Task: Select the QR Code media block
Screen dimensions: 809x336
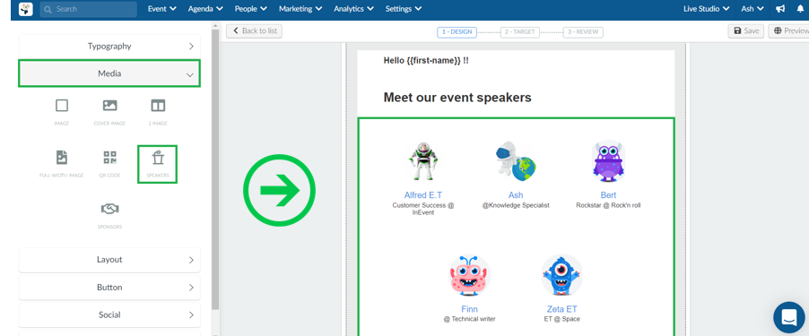Action: (x=109, y=164)
